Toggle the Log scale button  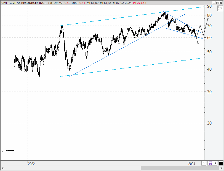[220, 8]
